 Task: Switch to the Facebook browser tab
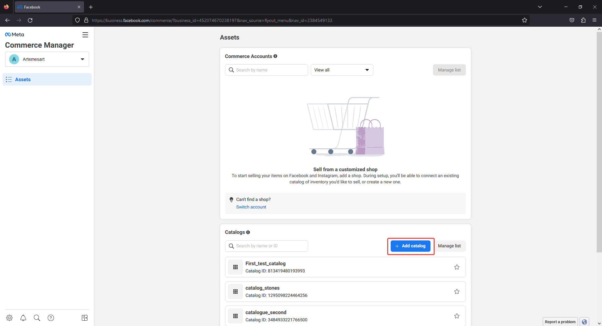[x=49, y=7]
